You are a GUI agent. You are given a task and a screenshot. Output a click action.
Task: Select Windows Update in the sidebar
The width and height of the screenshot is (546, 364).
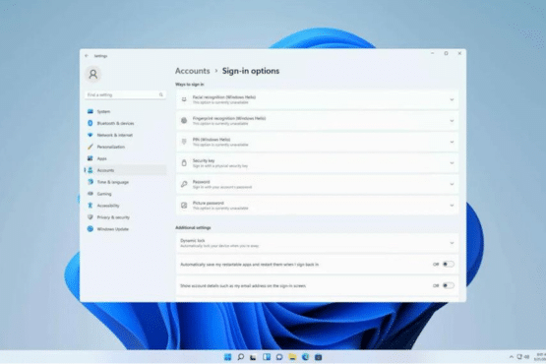(x=125, y=229)
